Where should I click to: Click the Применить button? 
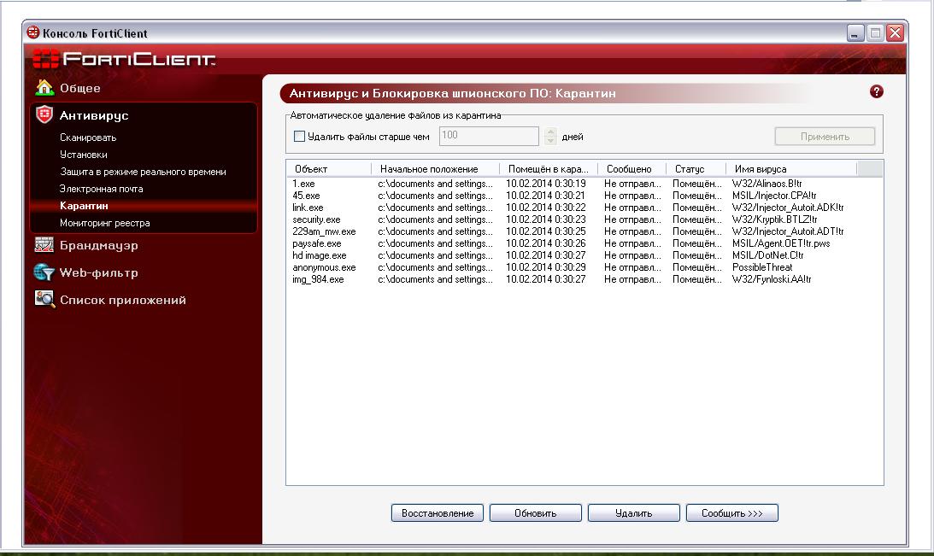[825, 137]
